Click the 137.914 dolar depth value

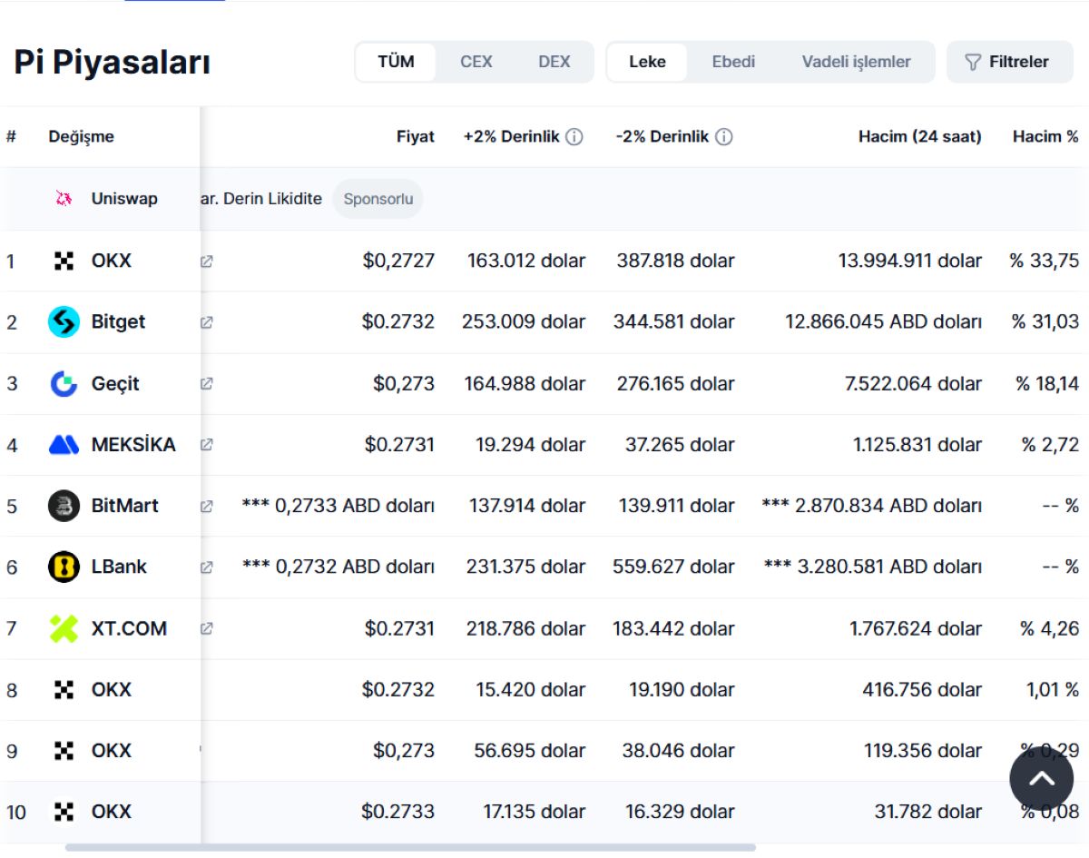click(x=526, y=506)
